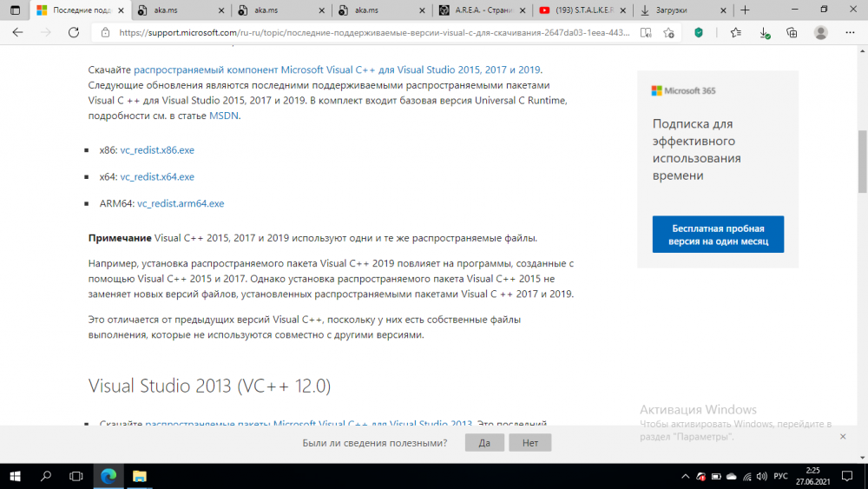This screenshot has width=868, height=489.
Task: Click the scrollbar up arrow
Action: click(863, 51)
